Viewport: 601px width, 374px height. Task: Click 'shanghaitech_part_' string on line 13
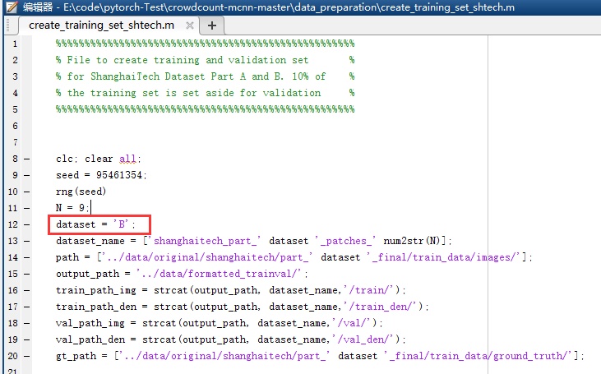(205, 241)
